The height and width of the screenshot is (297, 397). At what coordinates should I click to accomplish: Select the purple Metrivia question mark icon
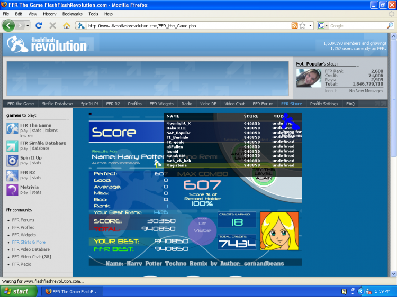coord(12,190)
